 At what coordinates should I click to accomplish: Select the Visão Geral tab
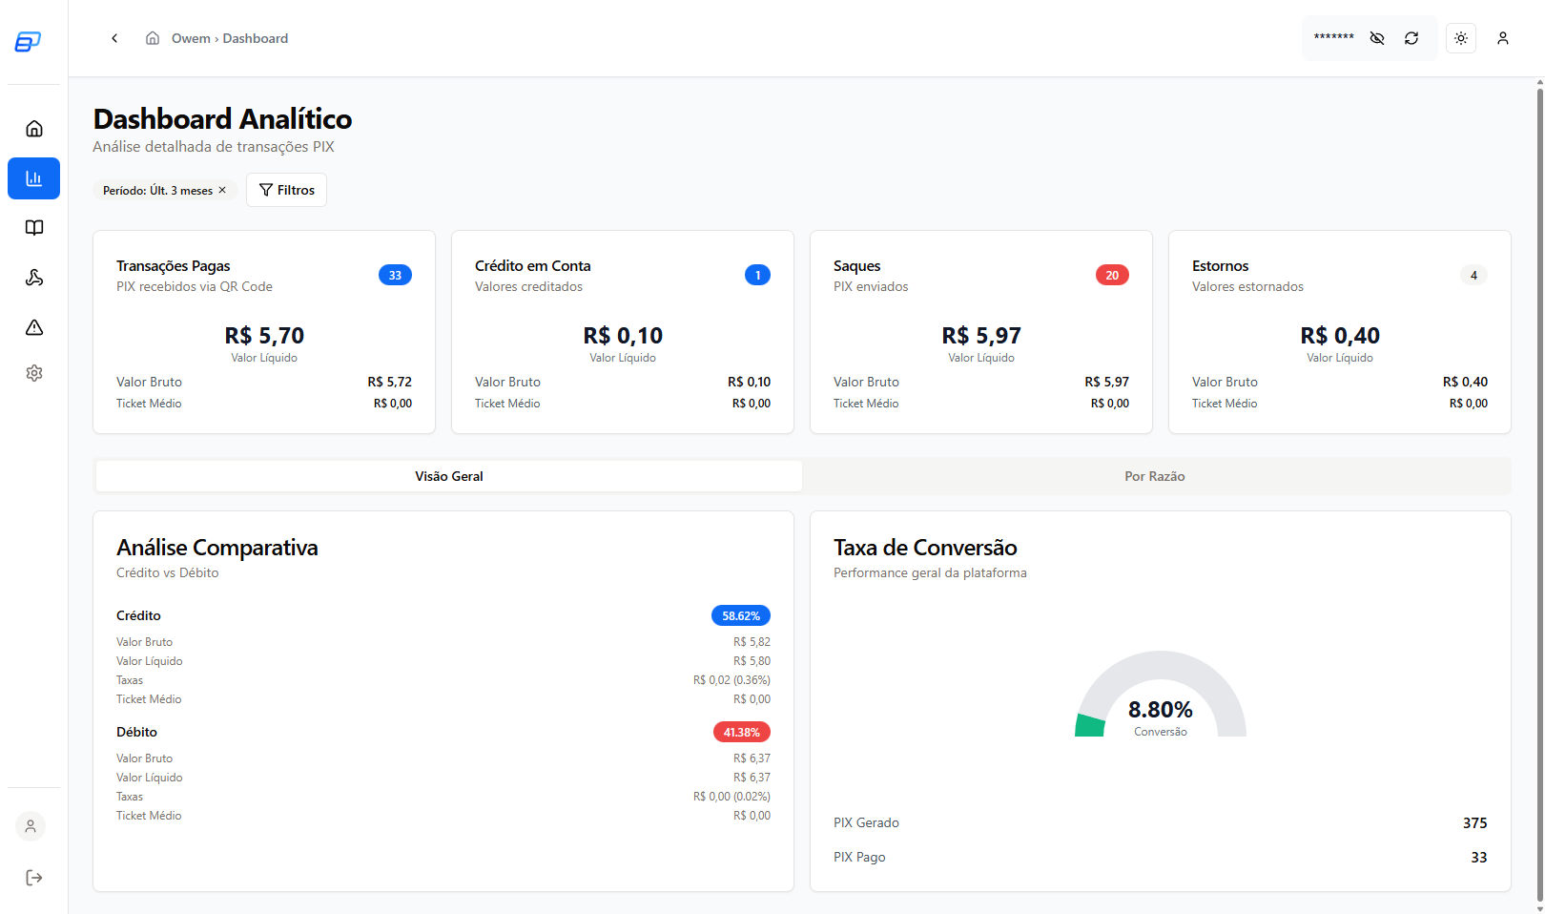pyautogui.click(x=448, y=476)
